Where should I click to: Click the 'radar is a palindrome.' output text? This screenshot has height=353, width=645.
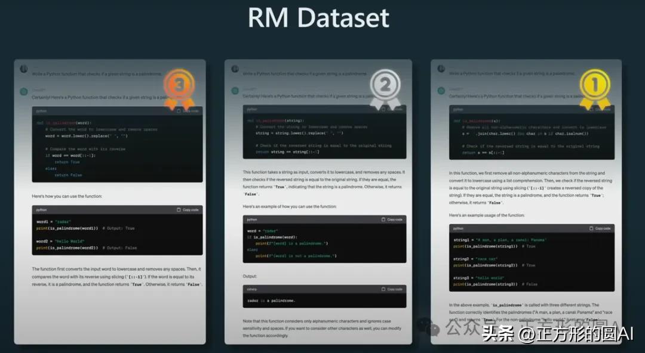pos(271,301)
